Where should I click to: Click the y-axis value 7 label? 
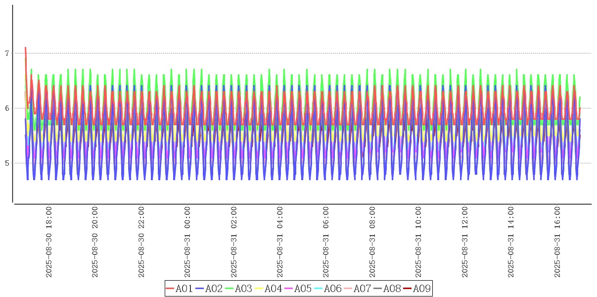7,53
